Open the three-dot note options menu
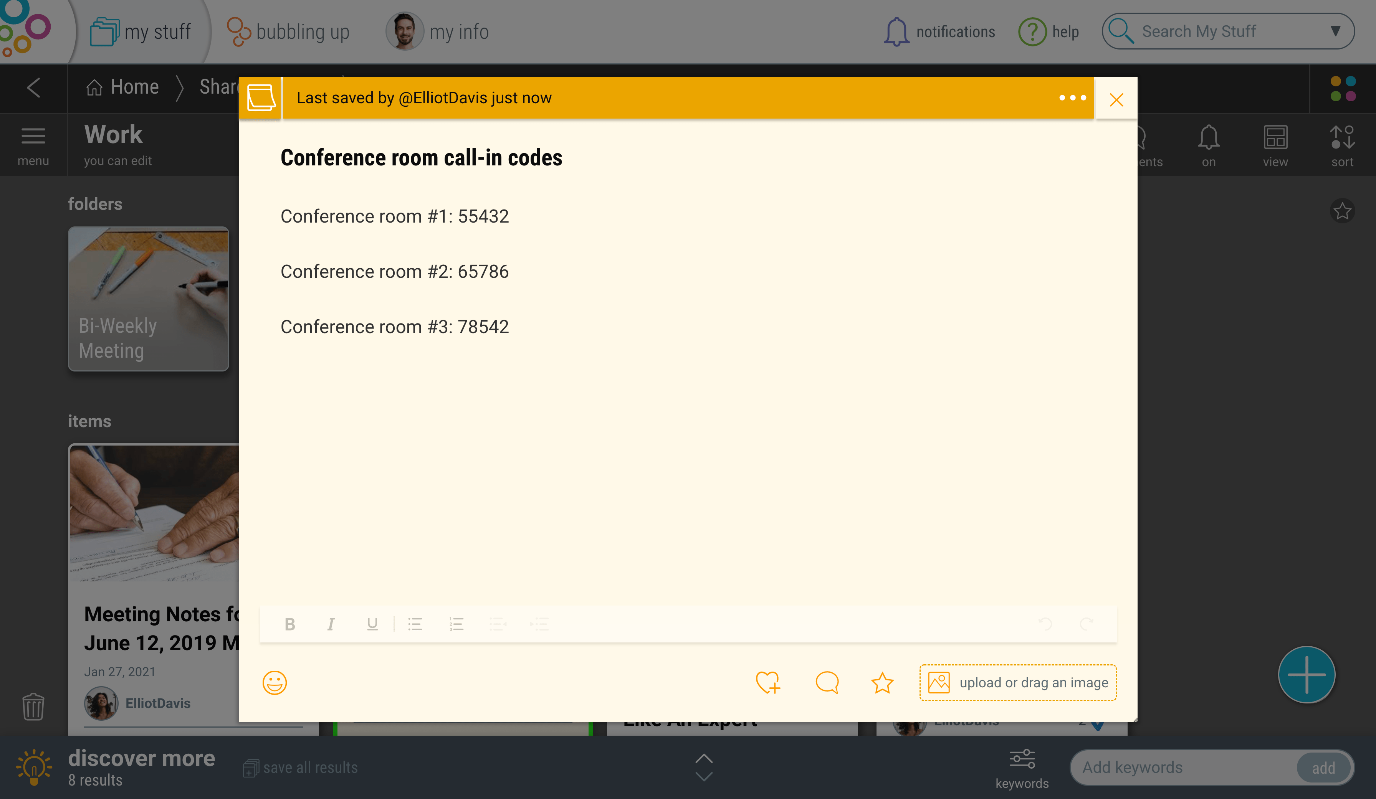1376x799 pixels. [x=1072, y=98]
